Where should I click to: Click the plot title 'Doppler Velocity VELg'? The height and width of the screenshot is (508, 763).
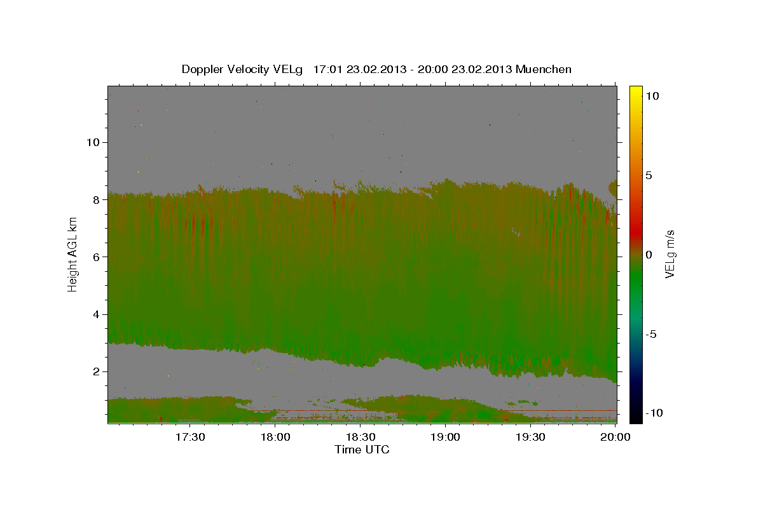(x=243, y=69)
